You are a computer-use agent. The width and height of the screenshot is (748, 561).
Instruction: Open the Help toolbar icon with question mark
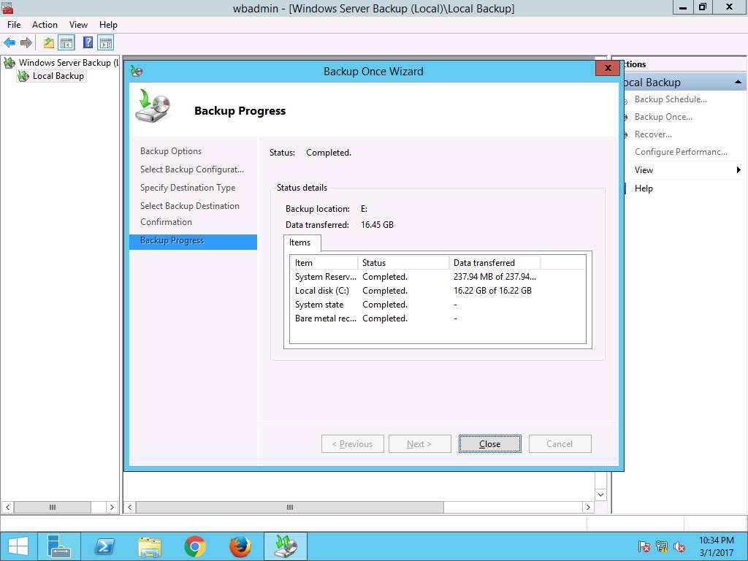tap(88, 43)
